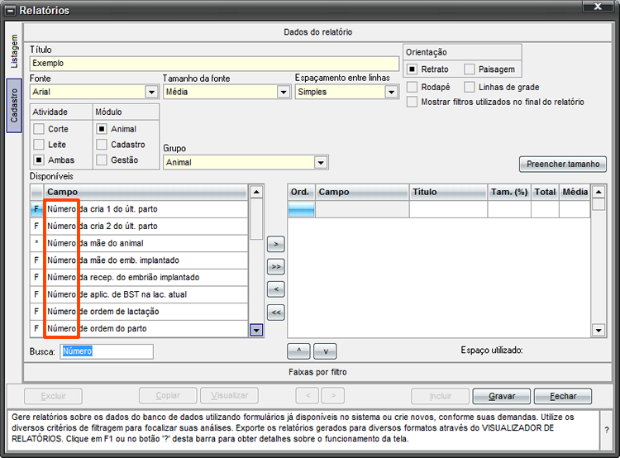The image size is (620, 458).
Task: Open the Dados do relatório section
Action: (x=317, y=32)
